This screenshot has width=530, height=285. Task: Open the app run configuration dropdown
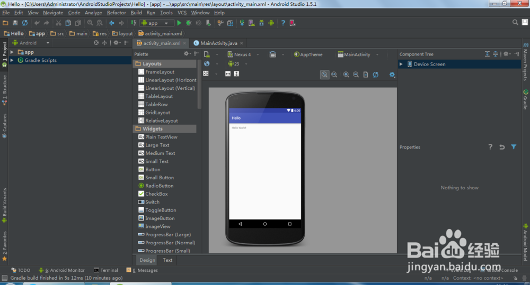[x=156, y=23]
